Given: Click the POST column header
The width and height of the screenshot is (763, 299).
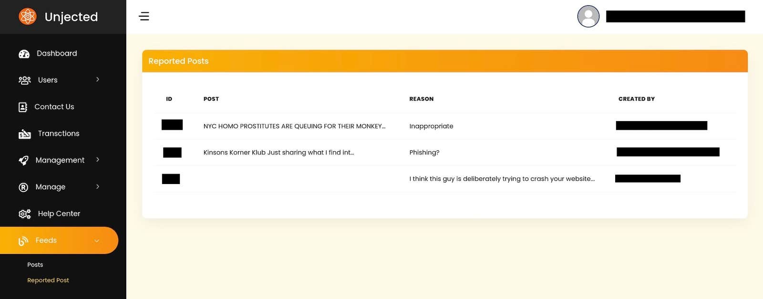Looking at the screenshot, I should pyautogui.click(x=211, y=99).
